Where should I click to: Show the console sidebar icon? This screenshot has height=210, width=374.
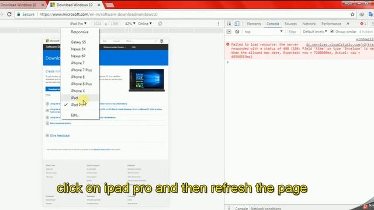tap(228, 32)
